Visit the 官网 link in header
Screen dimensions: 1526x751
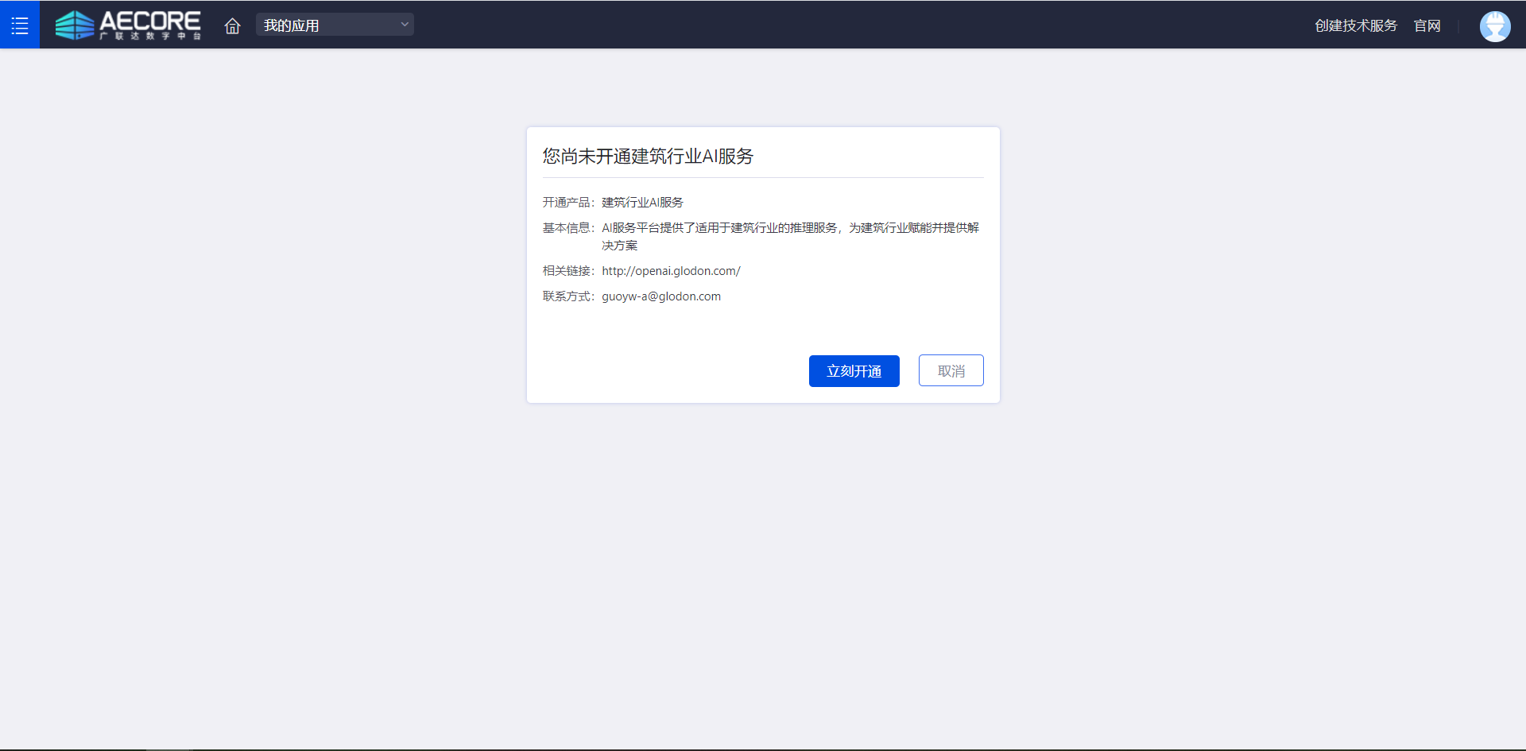[x=1427, y=26]
